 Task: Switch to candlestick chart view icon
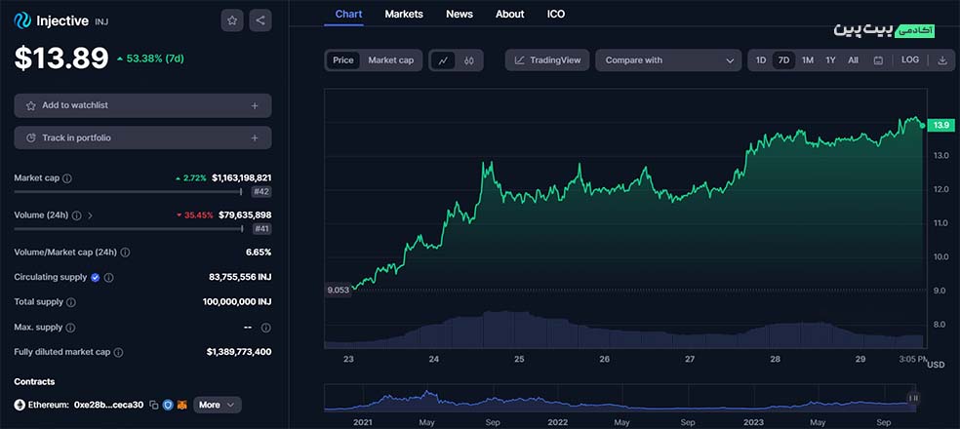click(x=469, y=60)
